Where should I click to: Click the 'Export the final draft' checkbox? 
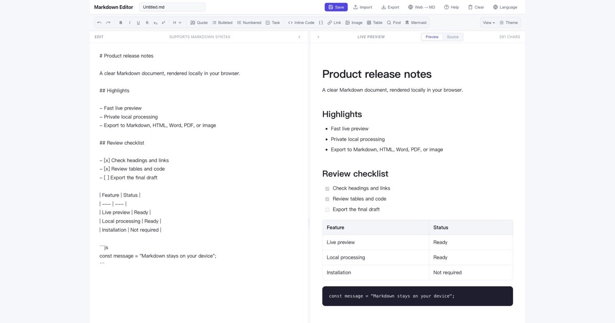coord(327,210)
